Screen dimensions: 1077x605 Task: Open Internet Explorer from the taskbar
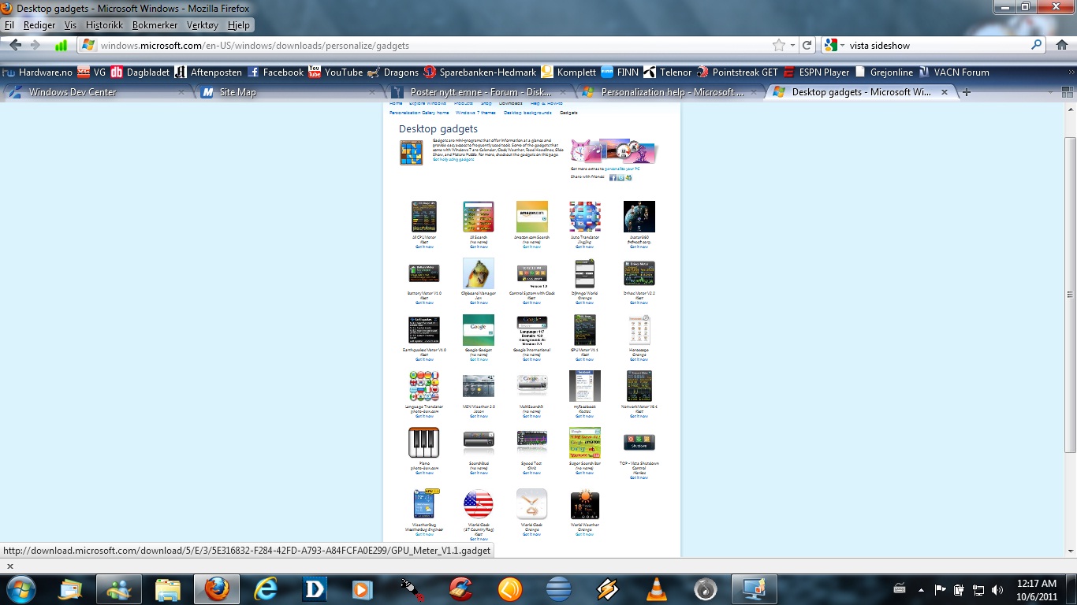pyautogui.click(x=266, y=588)
